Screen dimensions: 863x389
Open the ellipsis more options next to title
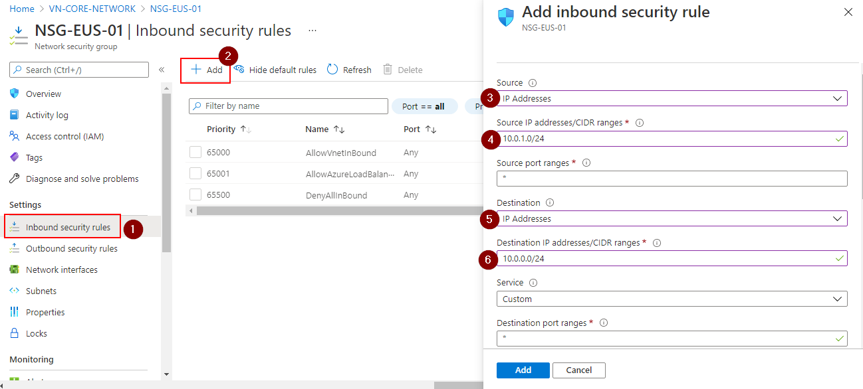click(312, 31)
